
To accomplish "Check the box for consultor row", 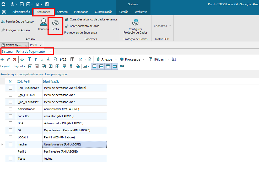I will 10,116.
